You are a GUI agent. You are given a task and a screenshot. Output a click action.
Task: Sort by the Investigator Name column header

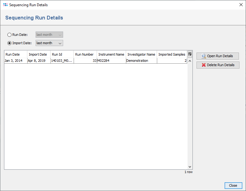pyautogui.click(x=141, y=54)
